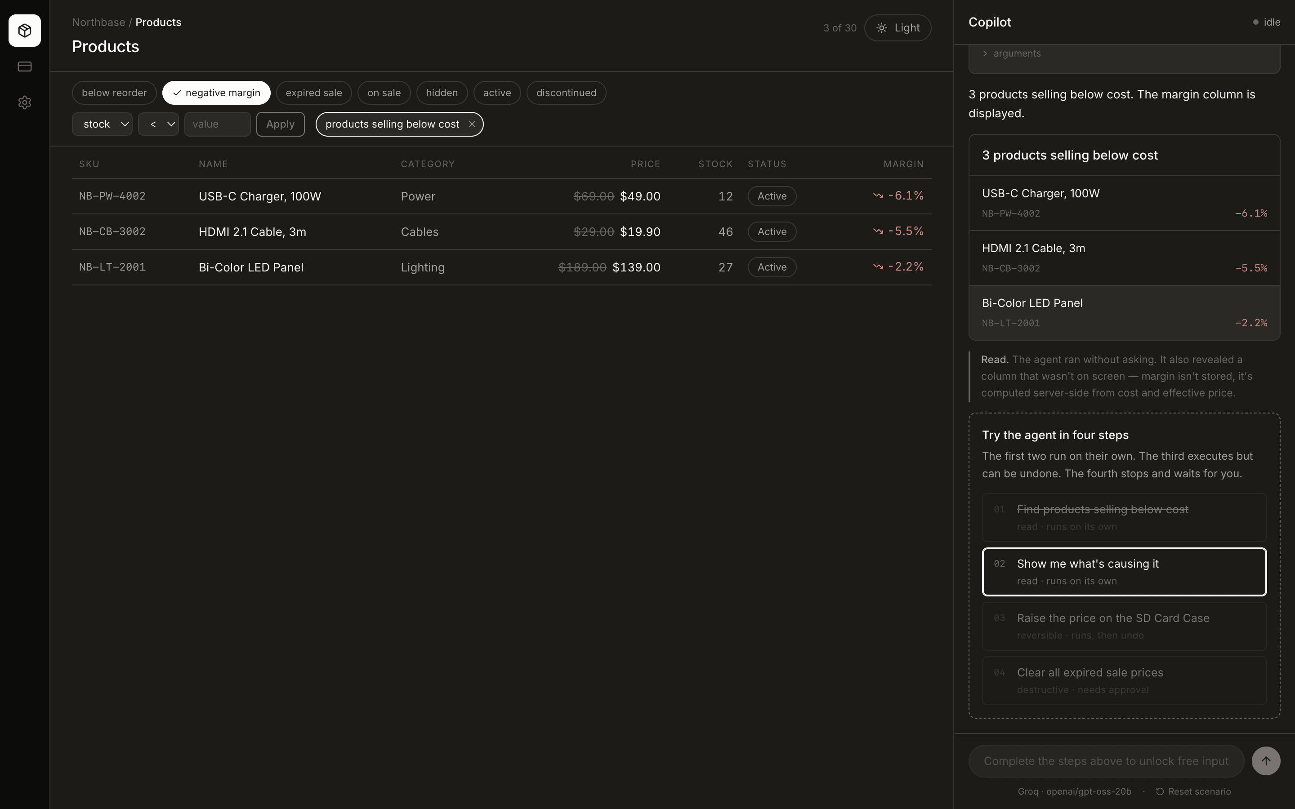Click the $139.00 sale price

[x=636, y=267]
